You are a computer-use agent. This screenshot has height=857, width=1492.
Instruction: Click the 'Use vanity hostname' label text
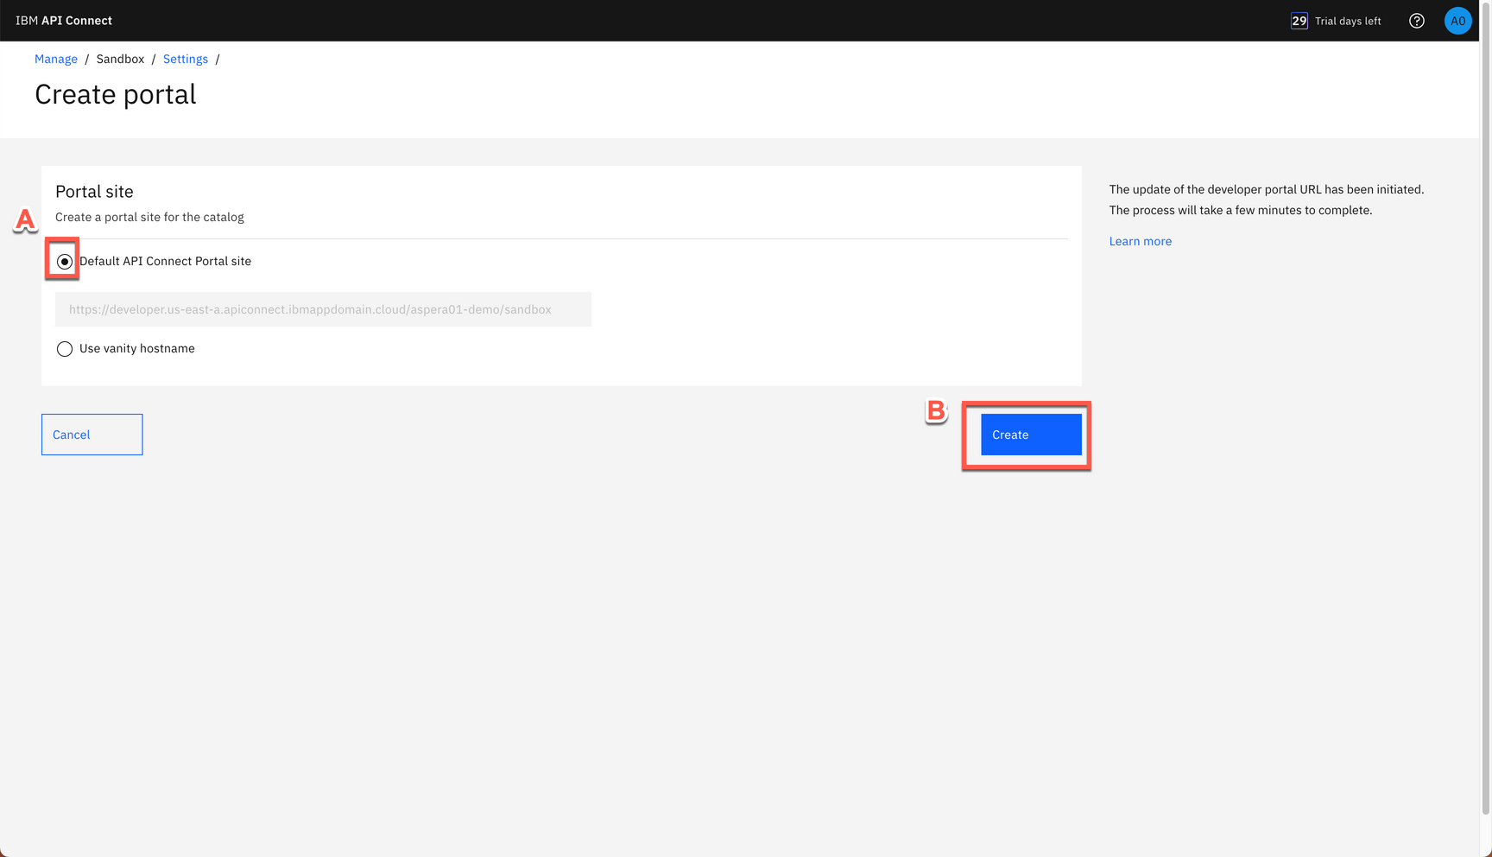pos(136,348)
